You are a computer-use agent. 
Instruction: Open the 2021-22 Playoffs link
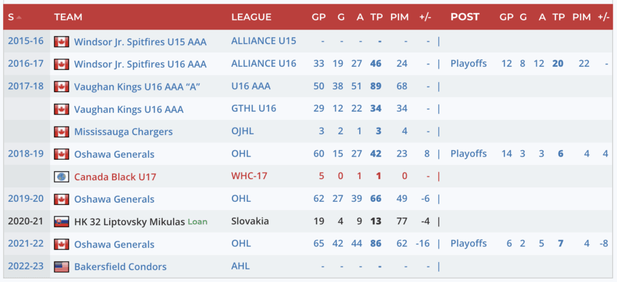click(x=468, y=244)
